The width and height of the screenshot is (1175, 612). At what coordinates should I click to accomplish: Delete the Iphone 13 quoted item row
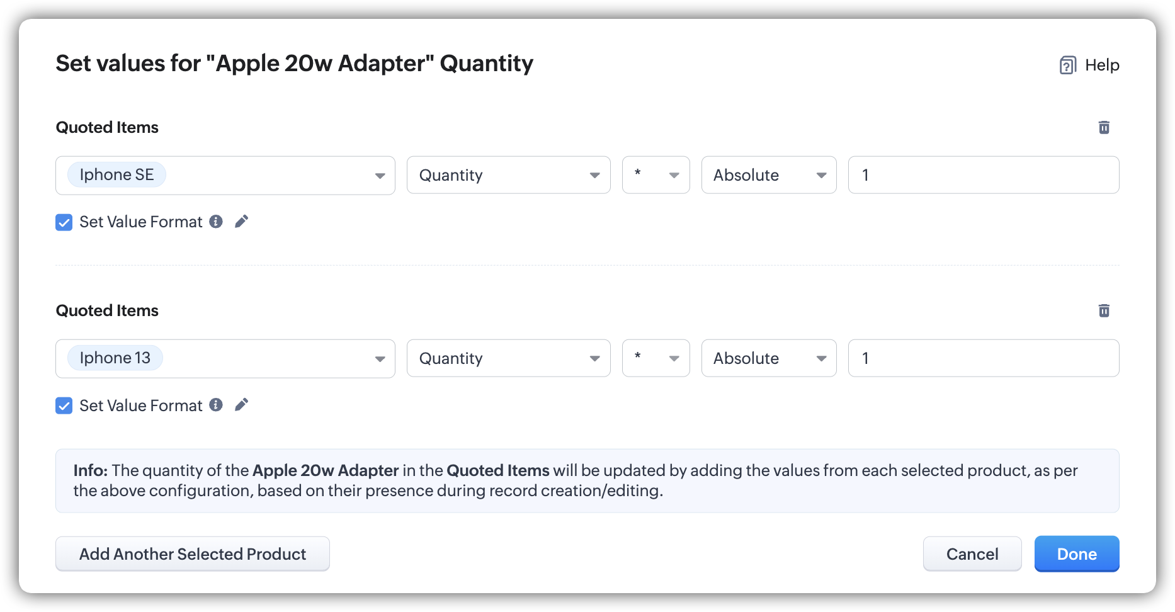(x=1104, y=310)
